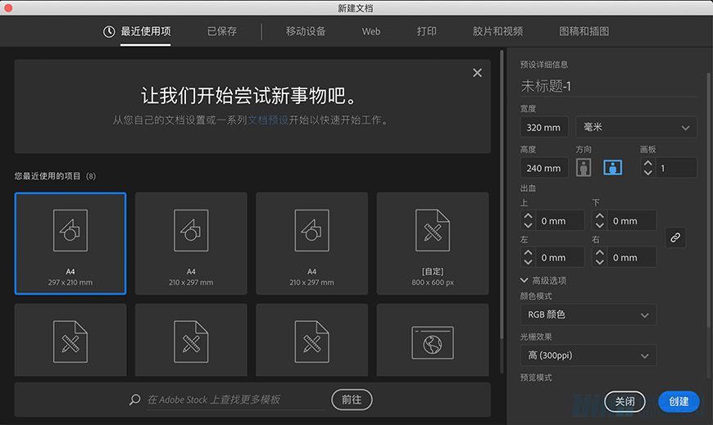Click the 前往 button
Screen dimensions: 713x425
click(x=352, y=400)
